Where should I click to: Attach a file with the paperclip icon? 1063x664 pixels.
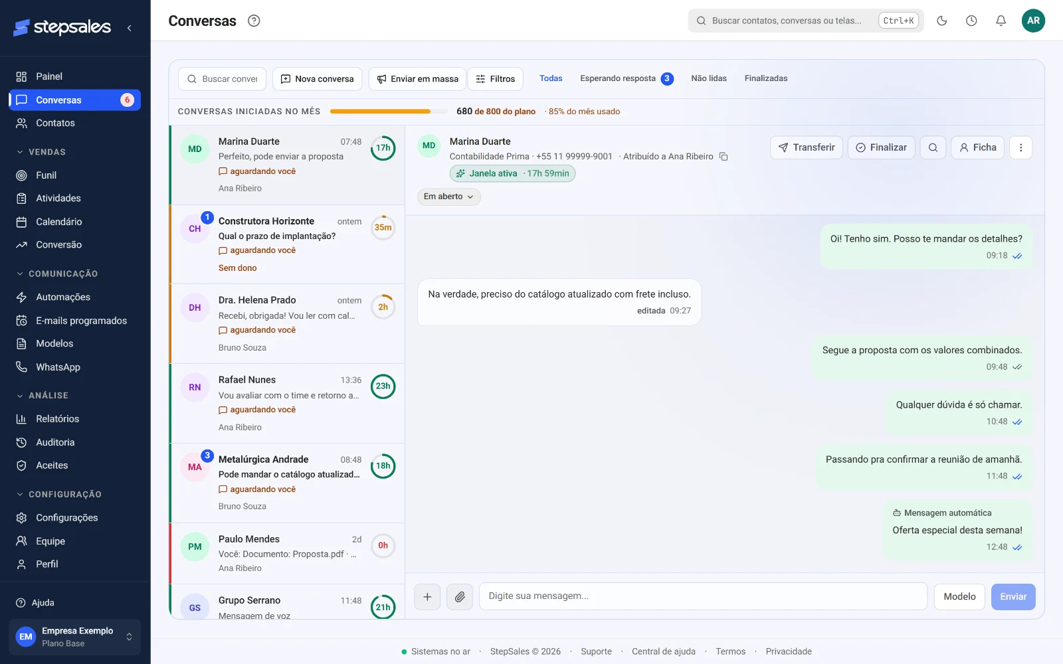[x=460, y=597]
